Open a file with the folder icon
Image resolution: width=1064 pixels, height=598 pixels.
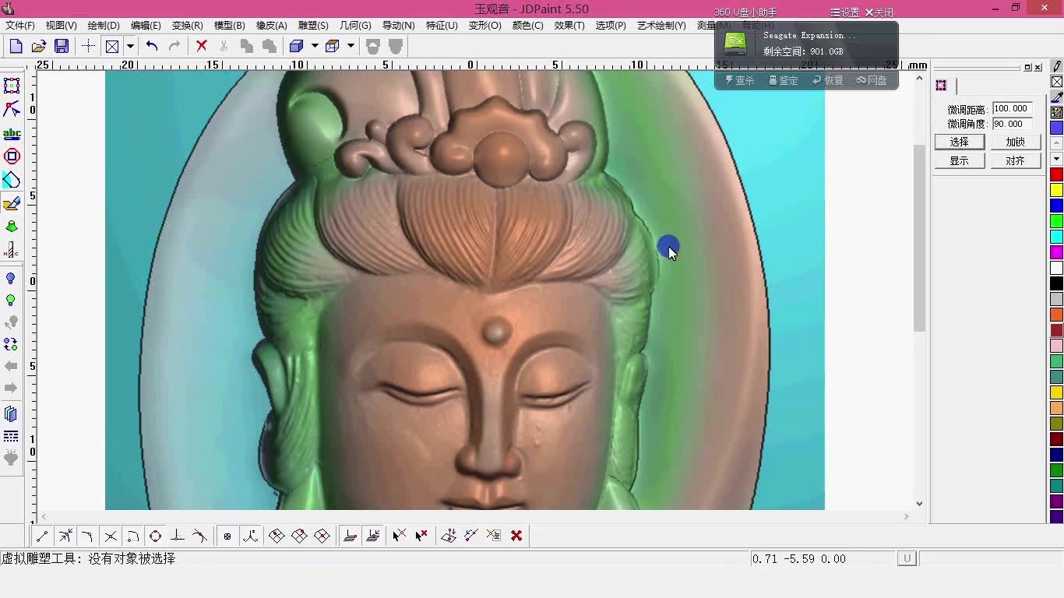[38, 46]
